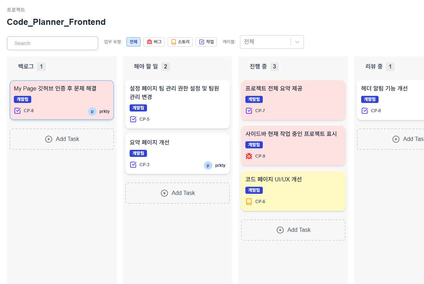The width and height of the screenshot is (424, 284).
Task: Toggle the 버그 issue type filter
Action: click(154, 42)
